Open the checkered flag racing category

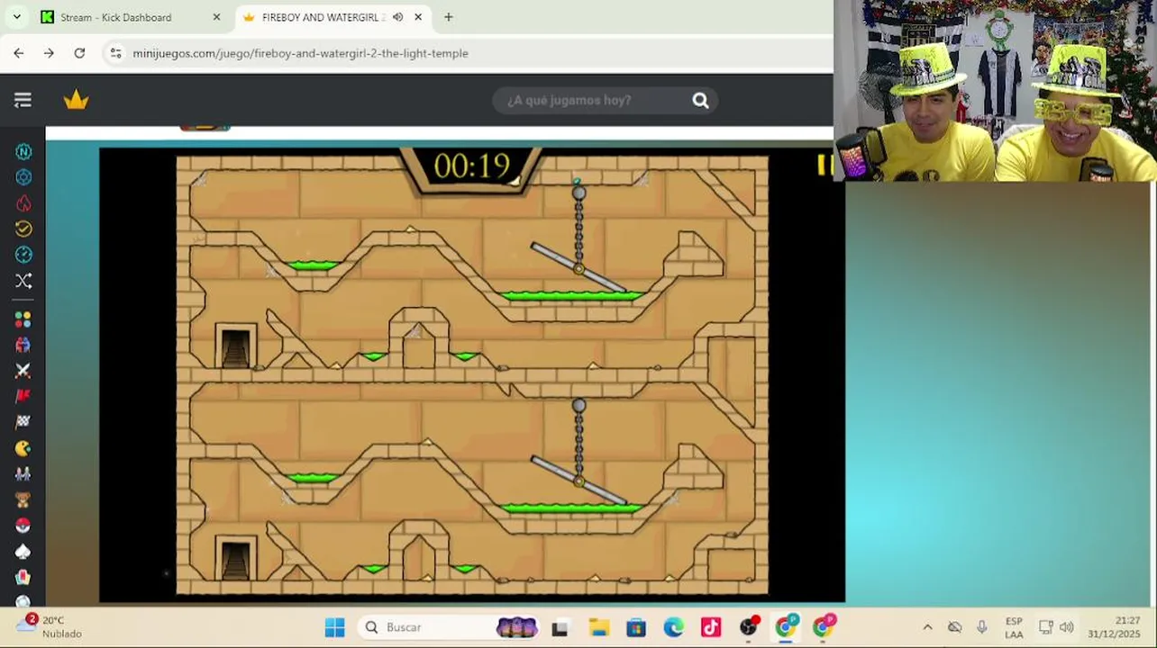click(23, 422)
